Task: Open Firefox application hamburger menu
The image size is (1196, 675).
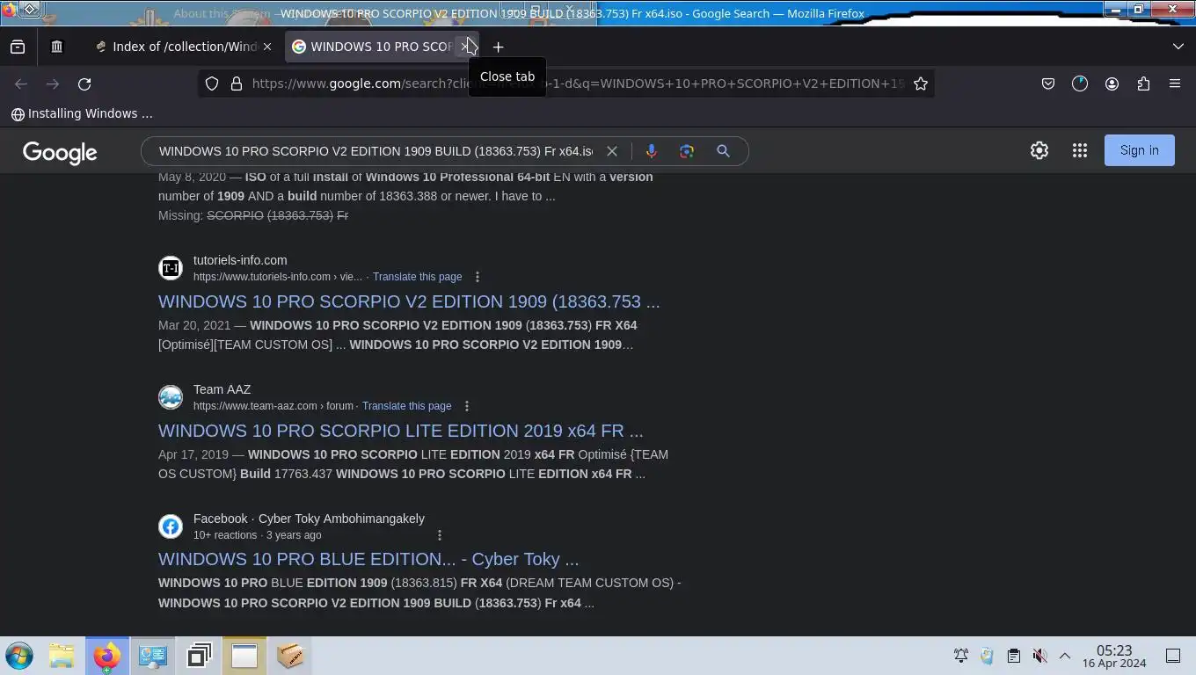Action: (1175, 83)
